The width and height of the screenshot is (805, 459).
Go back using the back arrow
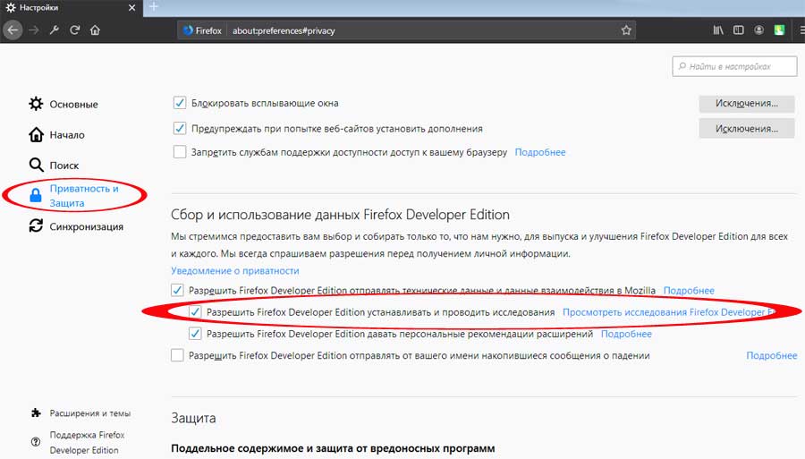(13, 30)
